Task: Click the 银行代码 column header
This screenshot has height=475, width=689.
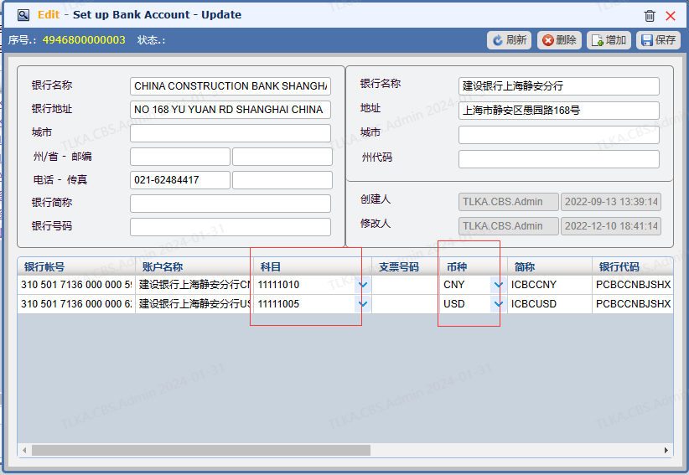Action: [633, 266]
